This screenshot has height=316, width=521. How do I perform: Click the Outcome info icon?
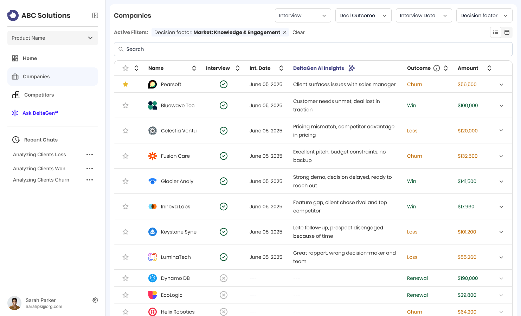coord(437,68)
